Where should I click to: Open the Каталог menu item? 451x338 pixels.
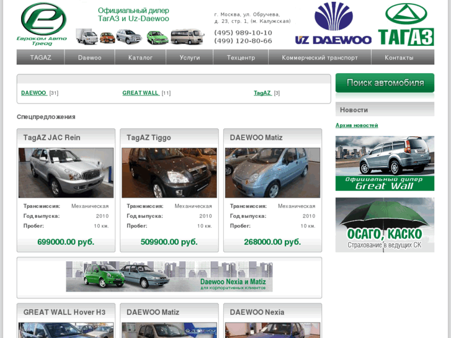click(140, 57)
